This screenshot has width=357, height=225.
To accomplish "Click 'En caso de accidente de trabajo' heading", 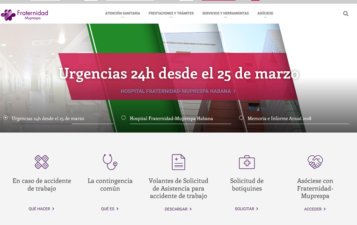I will (42, 184).
